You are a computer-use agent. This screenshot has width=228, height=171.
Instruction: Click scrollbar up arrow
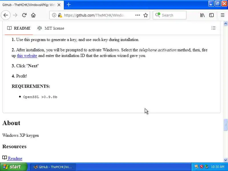click(225, 23)
